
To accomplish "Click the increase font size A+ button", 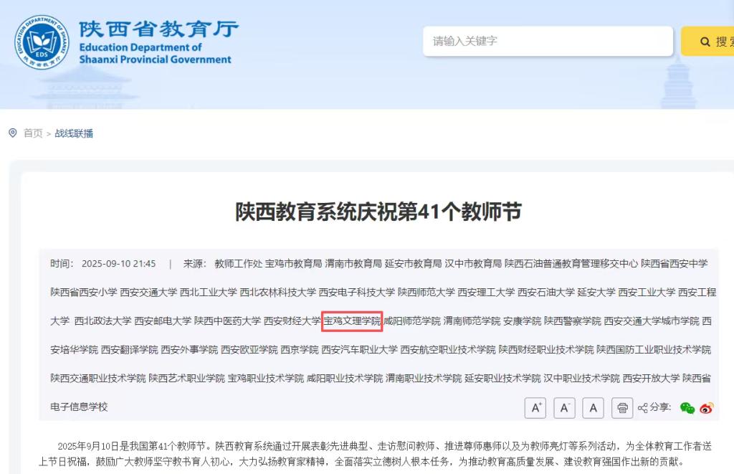I will click(x=535, y=408).
